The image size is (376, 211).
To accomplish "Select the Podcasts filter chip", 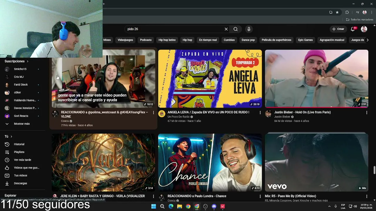I will pos(146,40).
